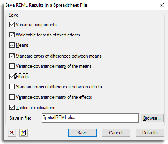
Task: Click the dialog title bar text
Action: click(x=46, y=5)
